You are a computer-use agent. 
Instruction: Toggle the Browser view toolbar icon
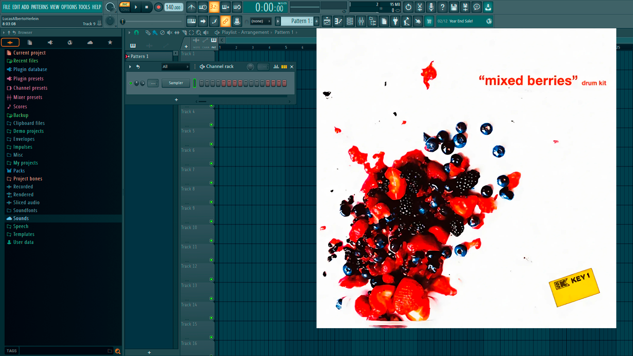373,21
